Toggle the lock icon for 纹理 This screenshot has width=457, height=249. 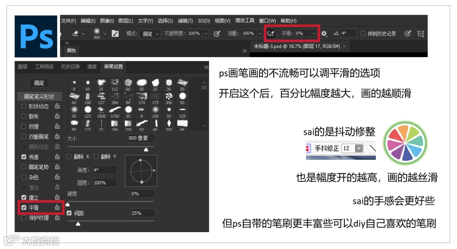[x=58, y=126]
